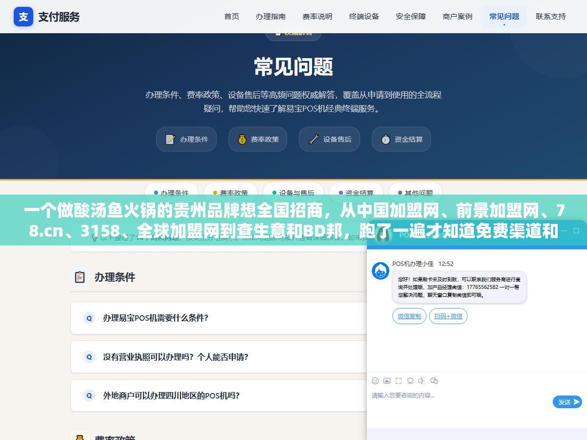
Task: Toggle the chat sound speaker icon
Action: [422, 380]
